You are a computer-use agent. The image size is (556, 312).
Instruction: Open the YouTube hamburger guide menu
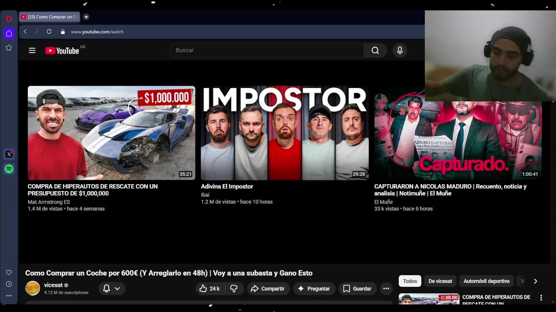[32, 50]
